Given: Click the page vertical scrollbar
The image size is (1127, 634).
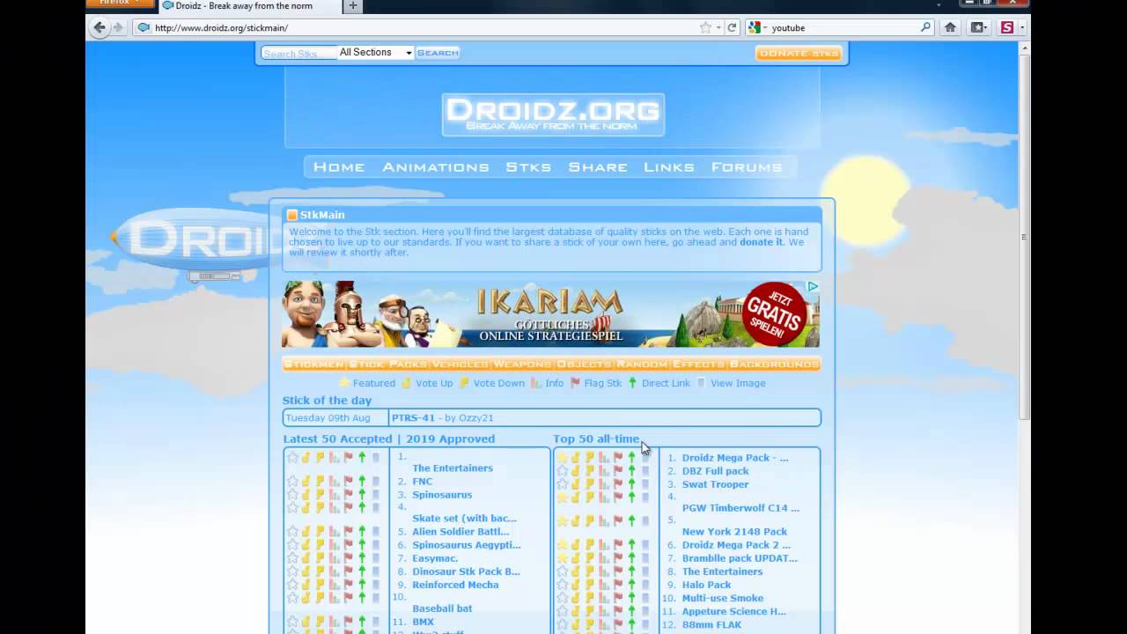Looking at the screenshot, I should (1024, 236).
